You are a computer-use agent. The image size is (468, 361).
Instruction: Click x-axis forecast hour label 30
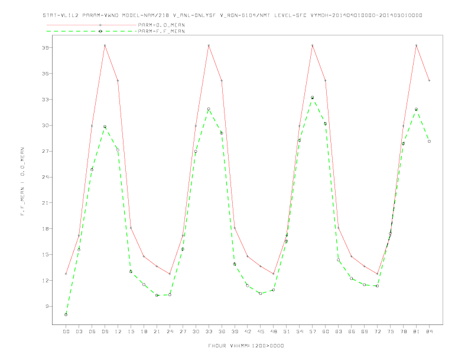[x=196, y=332]
